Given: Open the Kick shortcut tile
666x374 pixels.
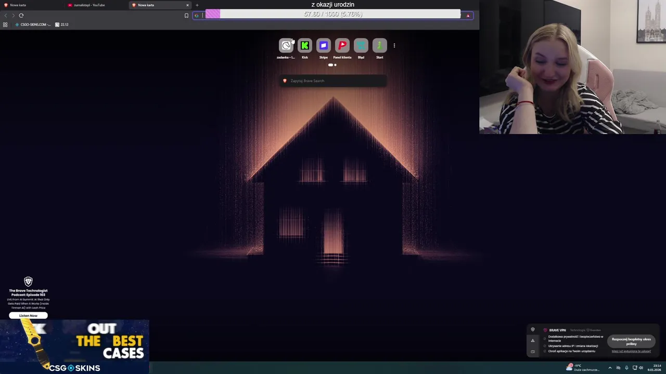Looking at the screenshot, I should point(305,46).
